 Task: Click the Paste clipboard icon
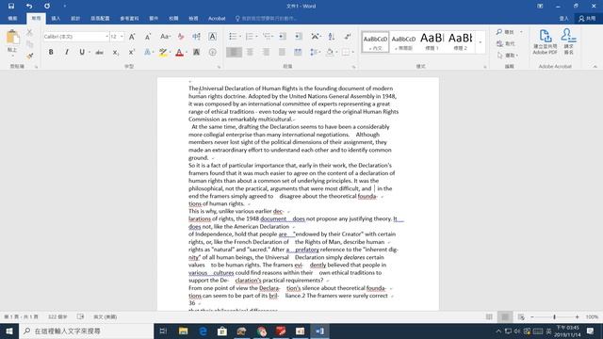point(12,38)
